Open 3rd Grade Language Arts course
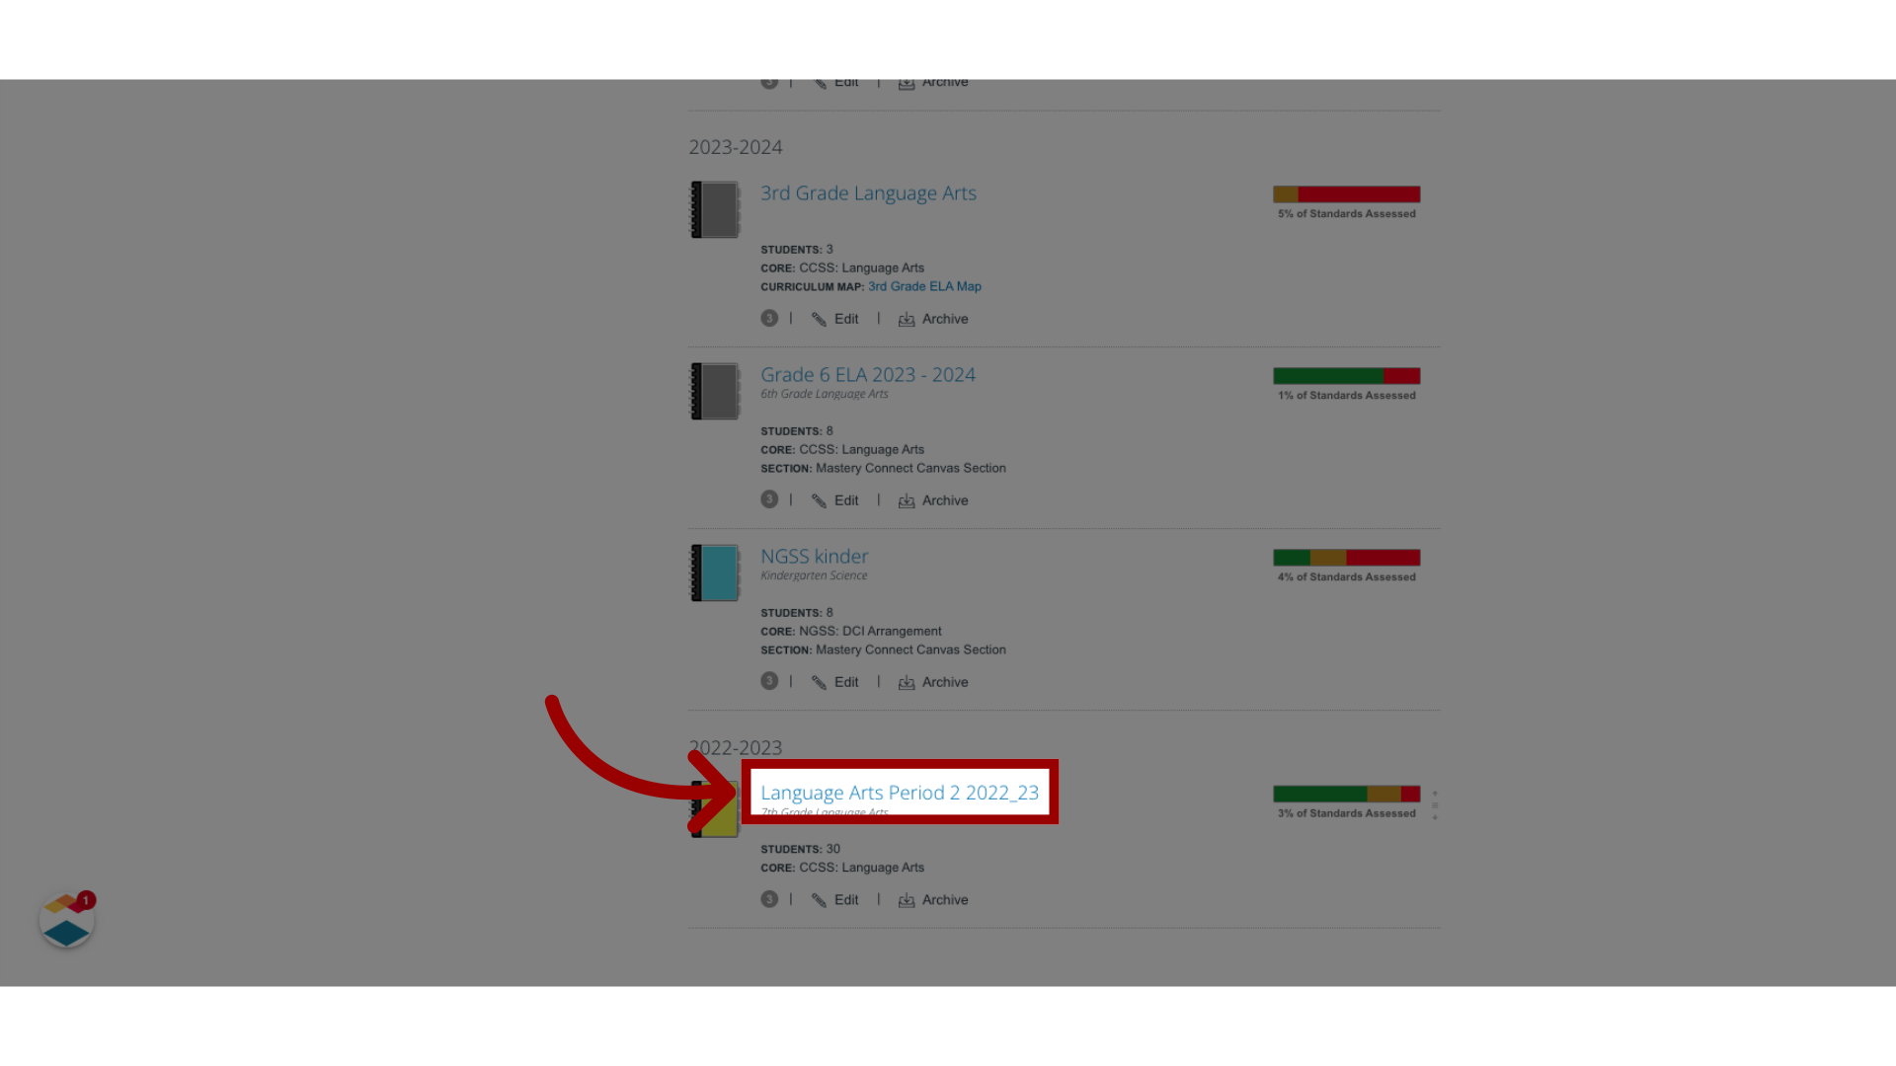 pos(869,192)
